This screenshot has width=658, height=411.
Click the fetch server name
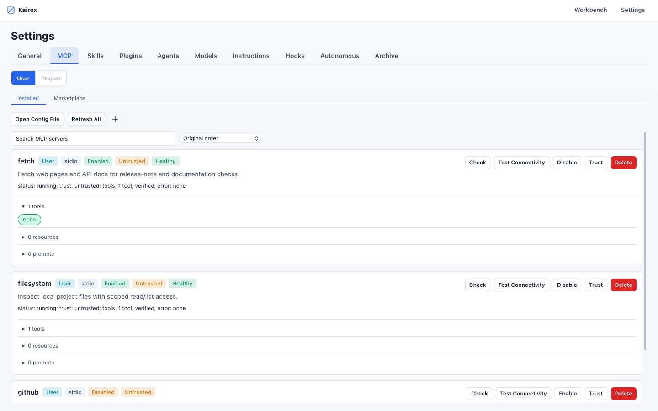(x=26, y=161)
